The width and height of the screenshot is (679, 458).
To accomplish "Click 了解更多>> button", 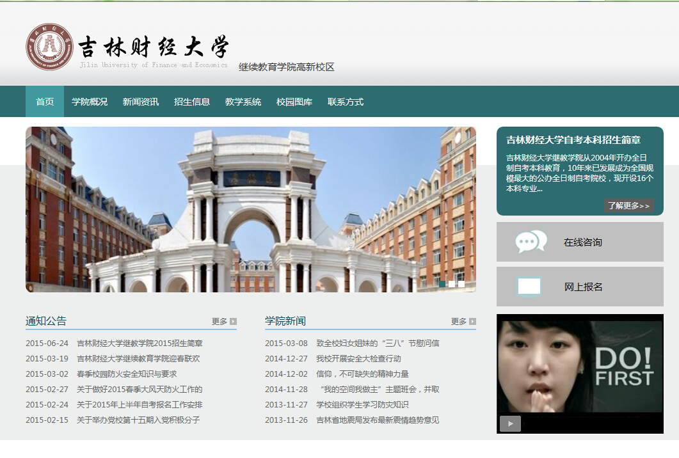I will (629, 205).
